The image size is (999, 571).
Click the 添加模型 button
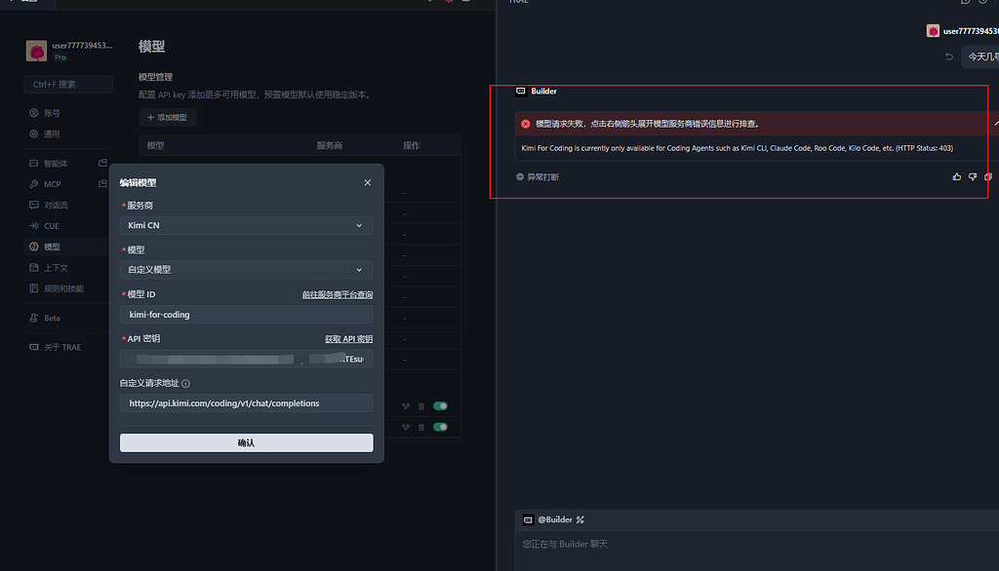(168, 117)
